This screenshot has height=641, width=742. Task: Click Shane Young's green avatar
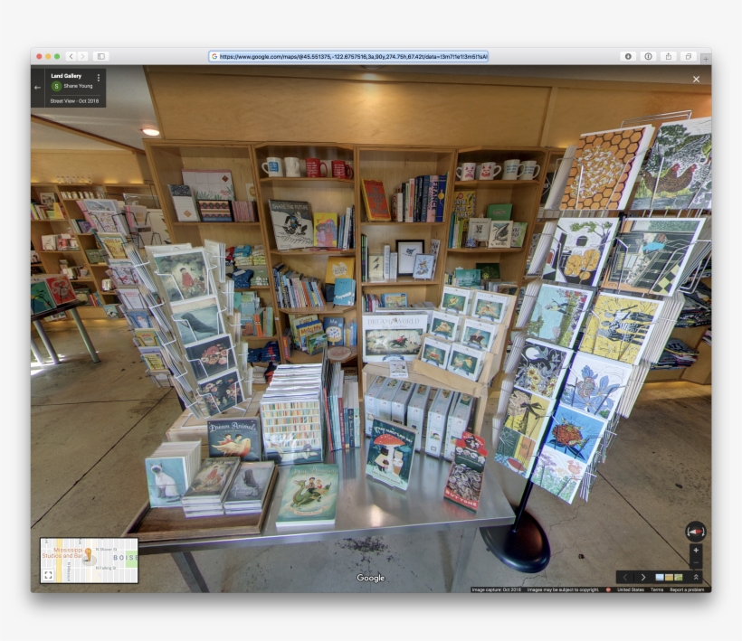click(x=56, y=86)
